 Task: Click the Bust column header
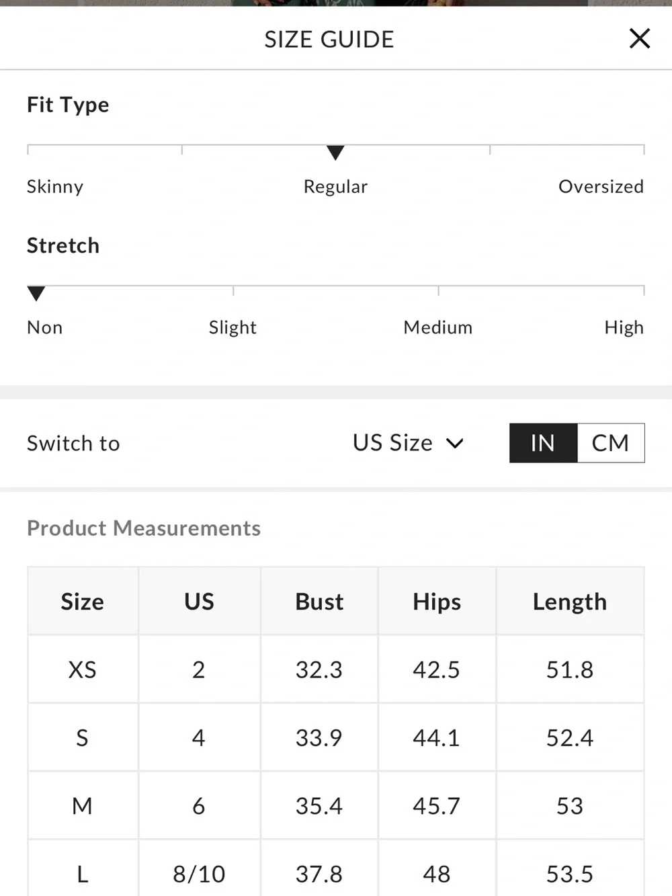pos(319,601)
